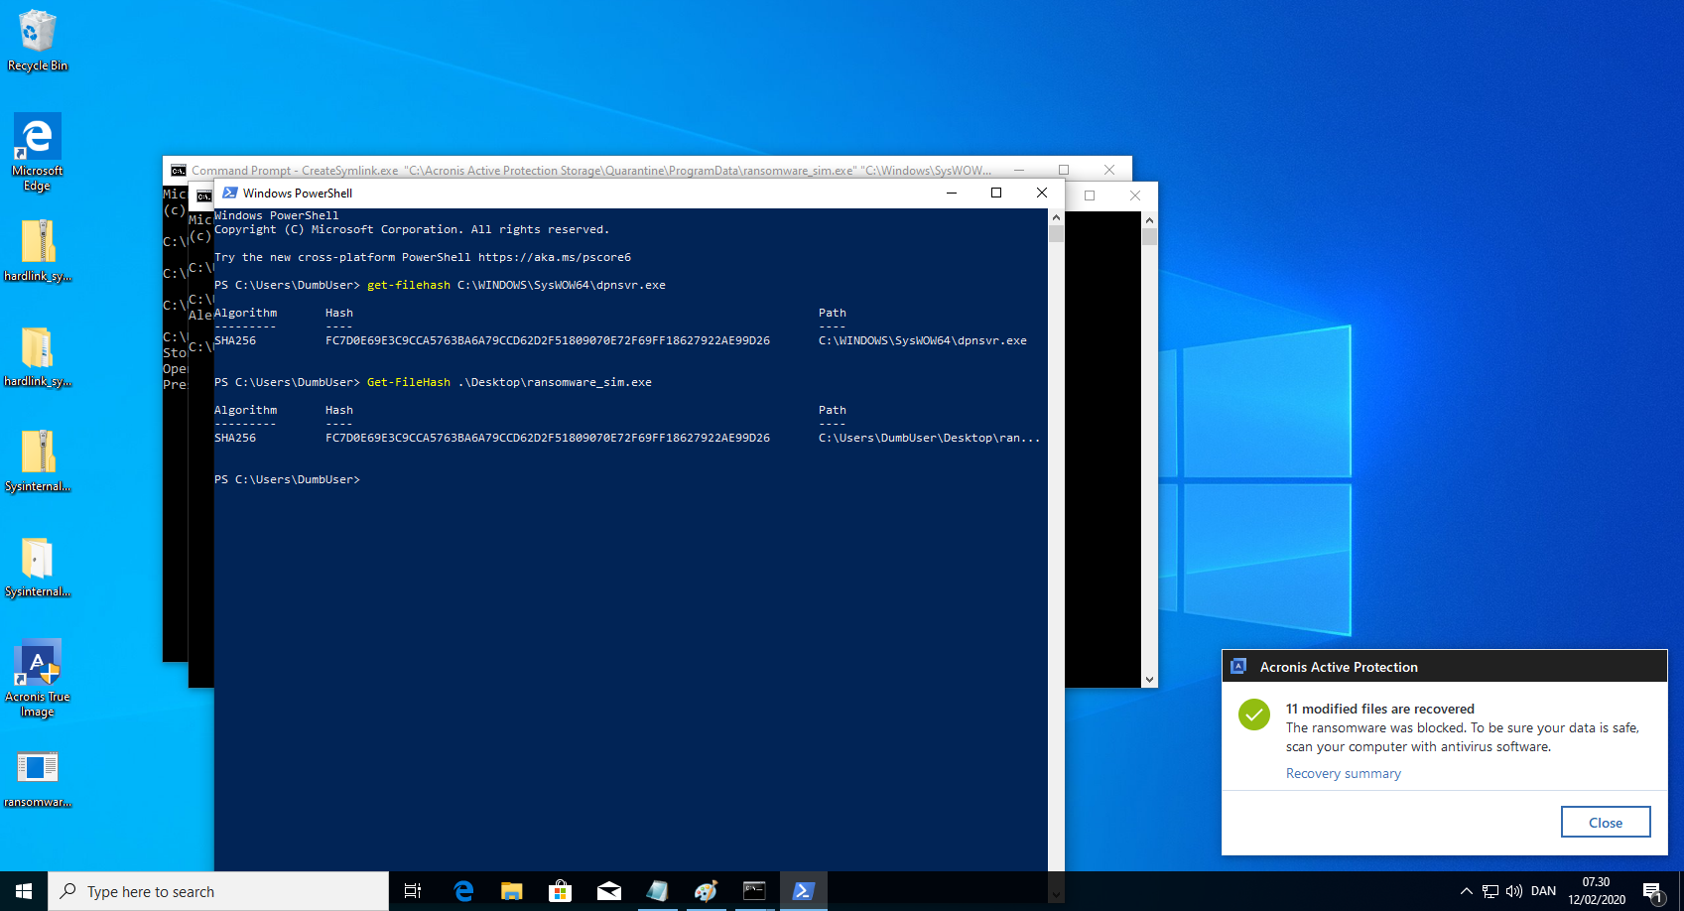
Task: Close the Acronis Active Protection notification
Action: coord(1605,822)
